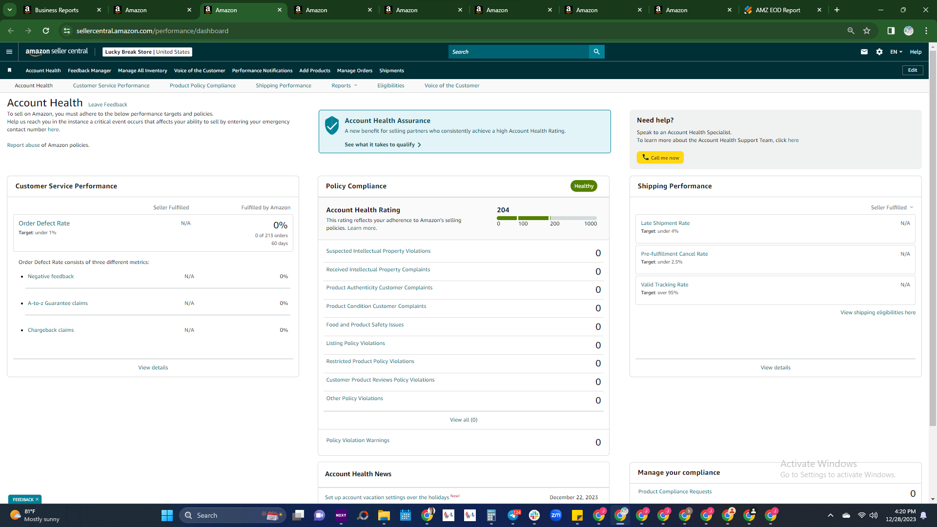This screenshot has width=937, height=527.
Task: Open the Chrome profile avatar
Action: [x=909, y=31]
